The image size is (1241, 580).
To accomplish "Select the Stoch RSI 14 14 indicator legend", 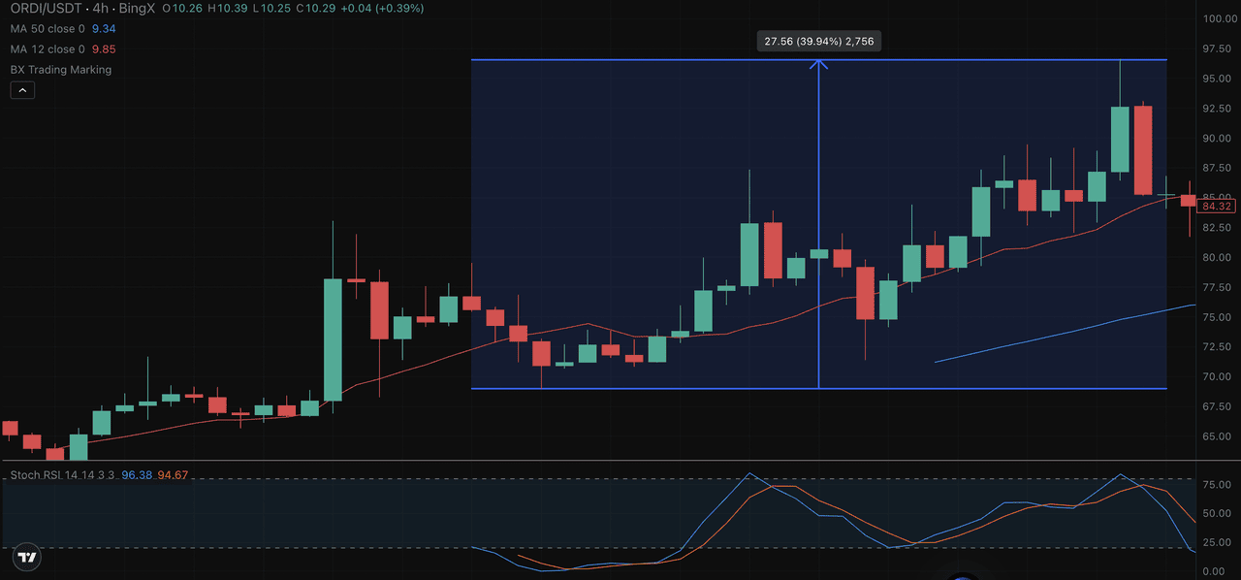I will click(x=62, y=475).
